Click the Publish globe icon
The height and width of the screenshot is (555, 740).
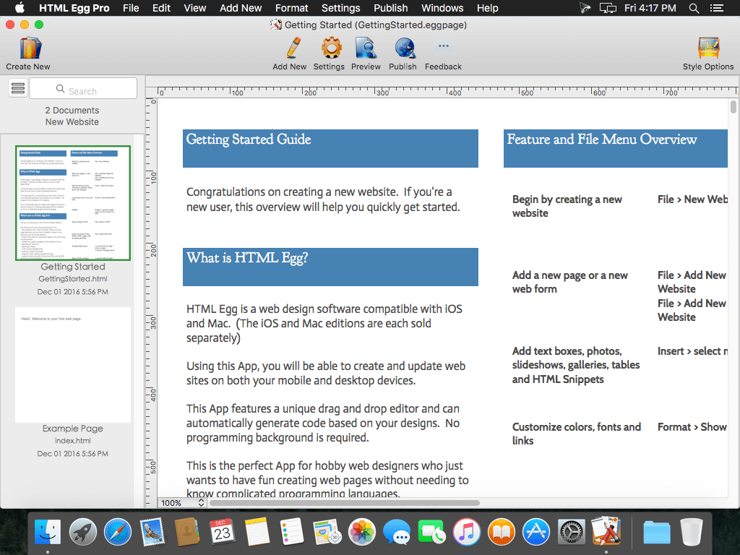405,48
